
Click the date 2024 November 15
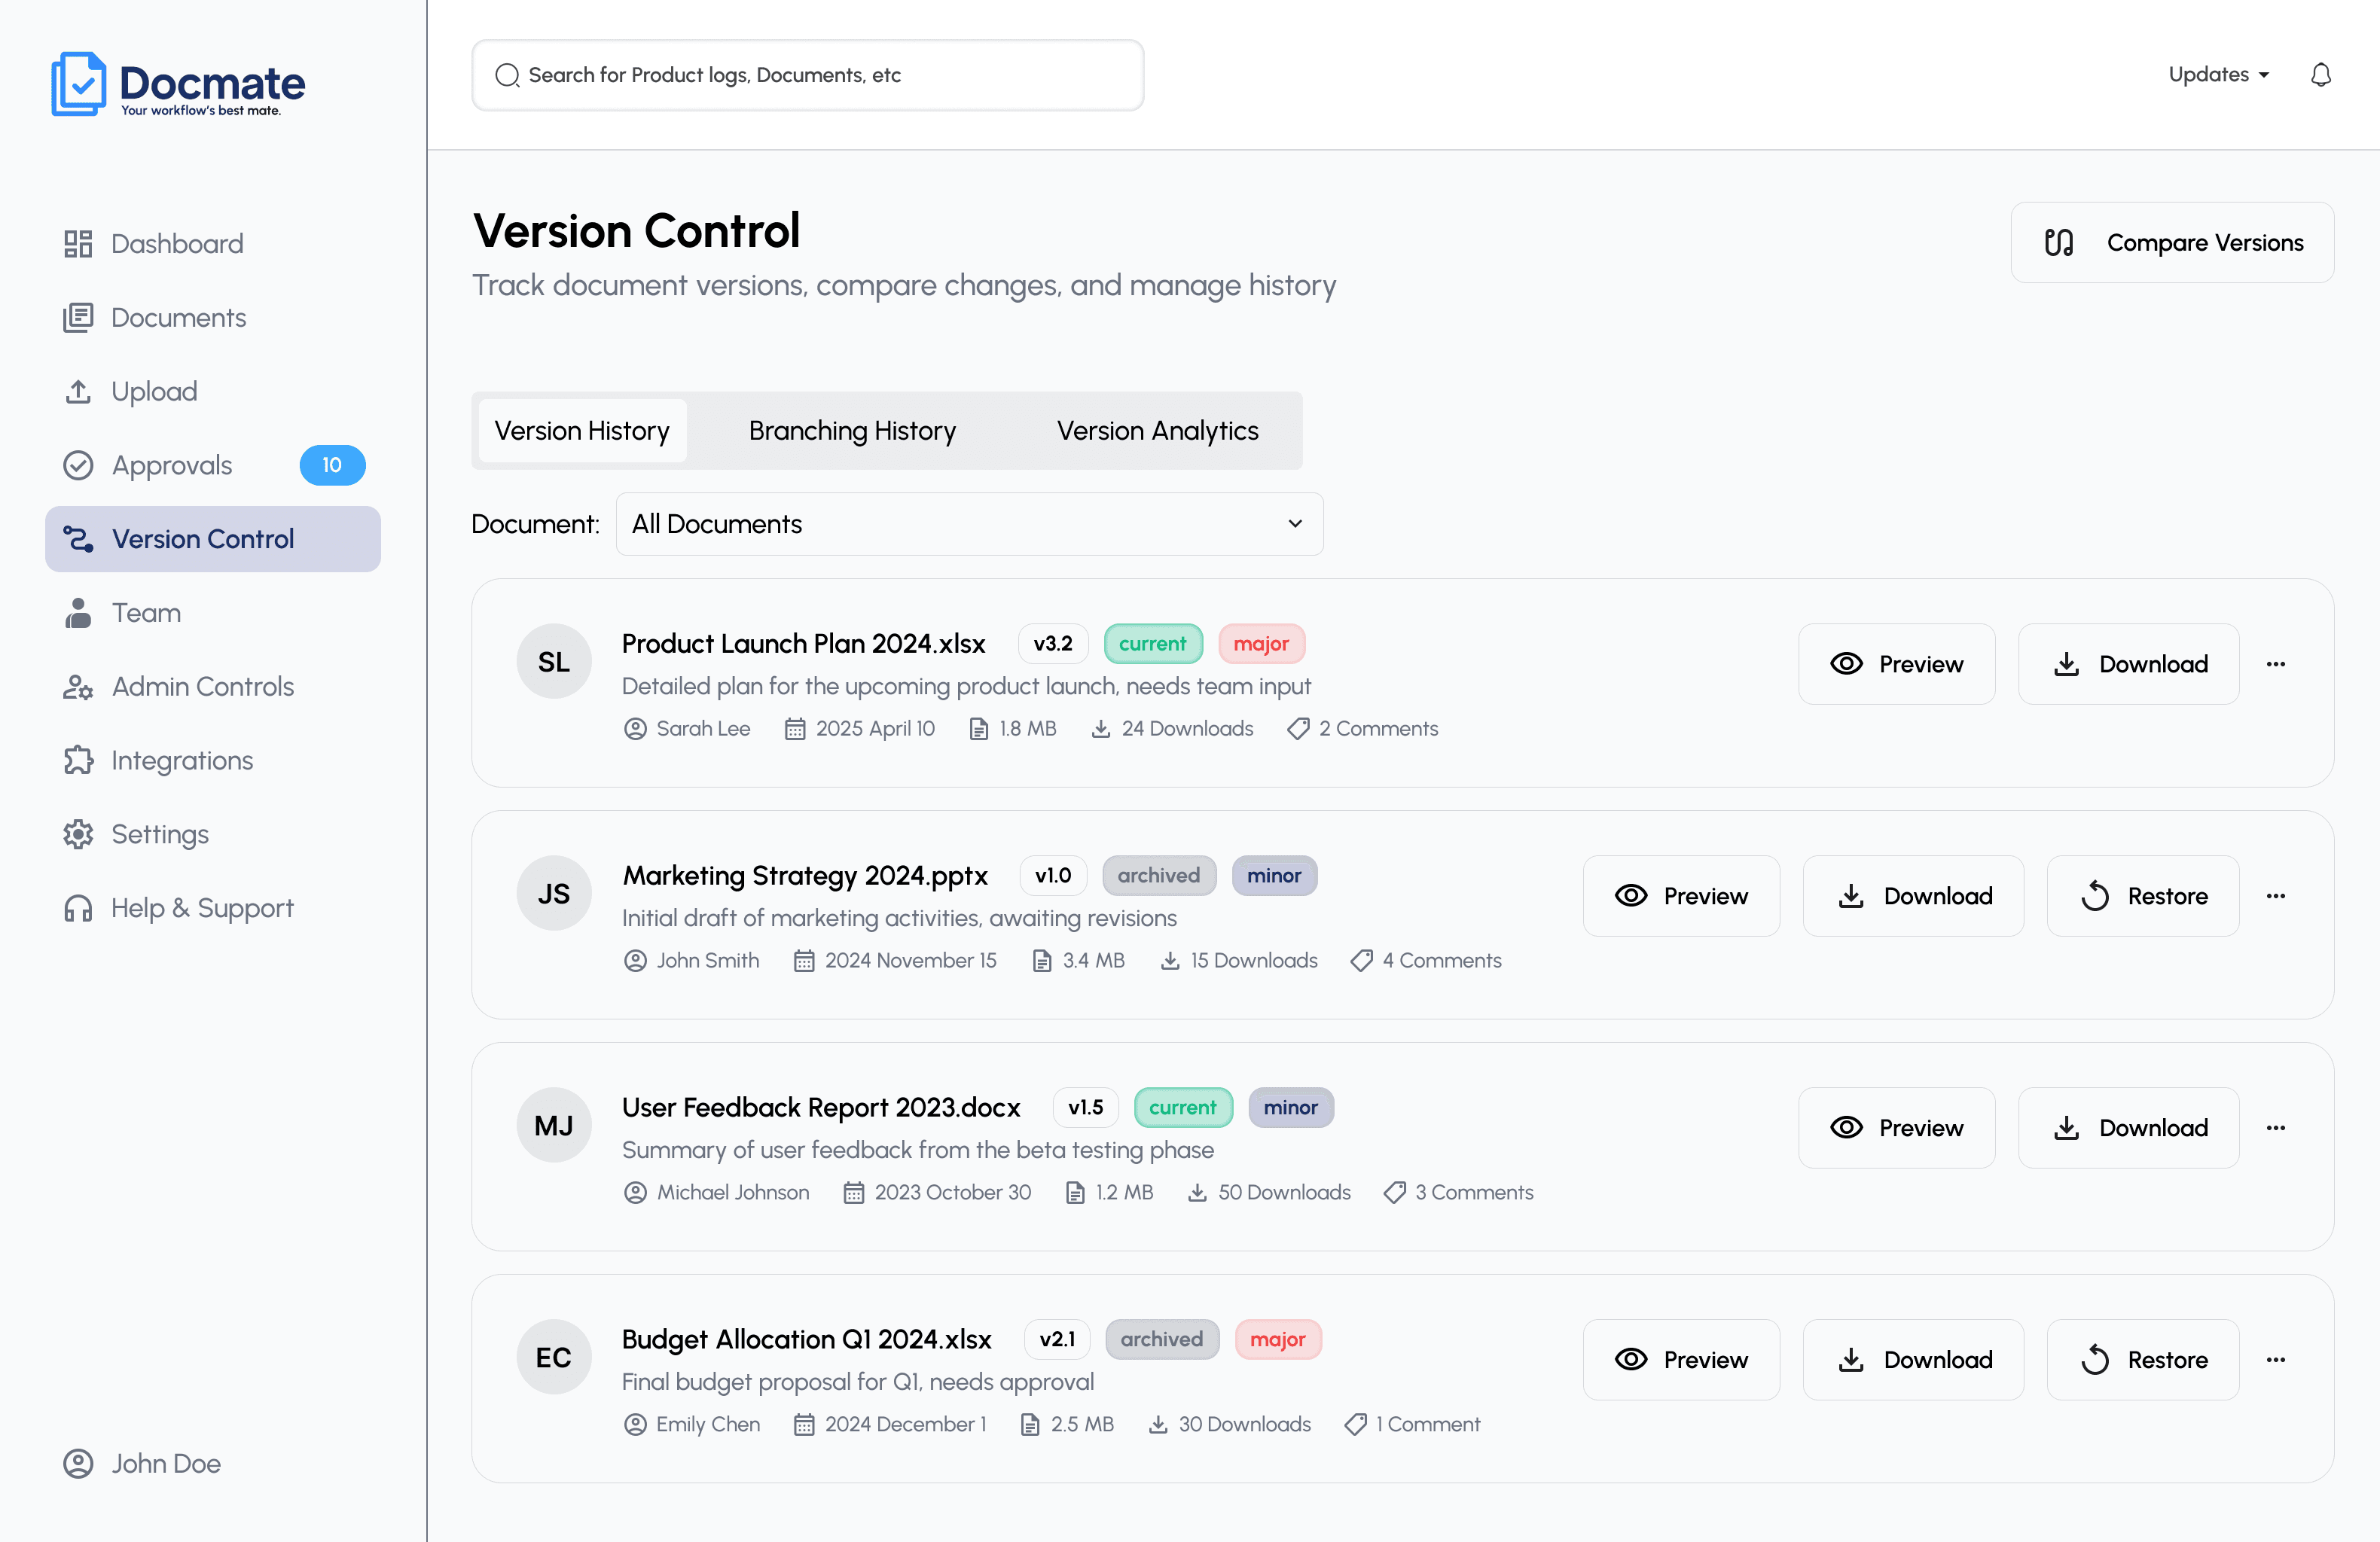(910, 961)
